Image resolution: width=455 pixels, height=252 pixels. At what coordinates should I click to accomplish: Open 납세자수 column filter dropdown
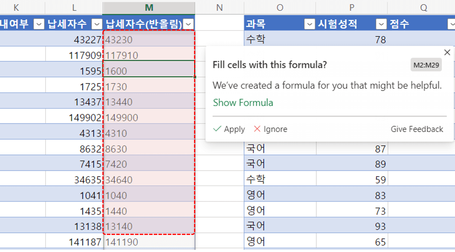tap(97, 24)
